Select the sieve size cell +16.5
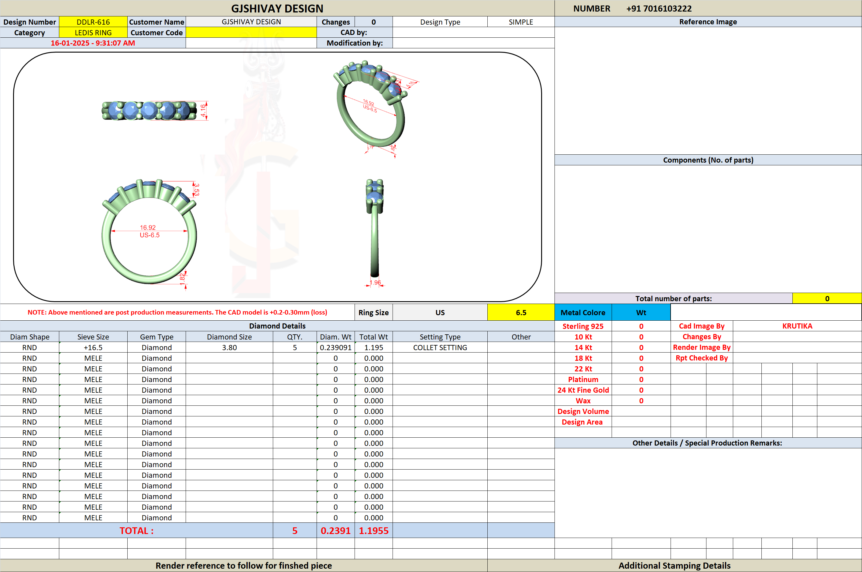 [93, 347]
